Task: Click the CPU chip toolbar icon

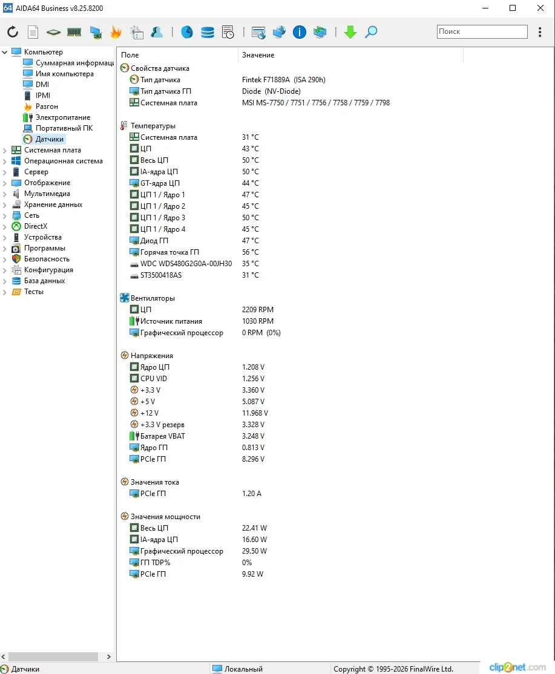Action: pyautogui.click(x=53, y=32)
